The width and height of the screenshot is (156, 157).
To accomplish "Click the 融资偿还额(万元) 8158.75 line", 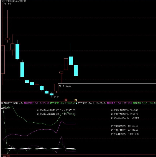I will point(125,114).
